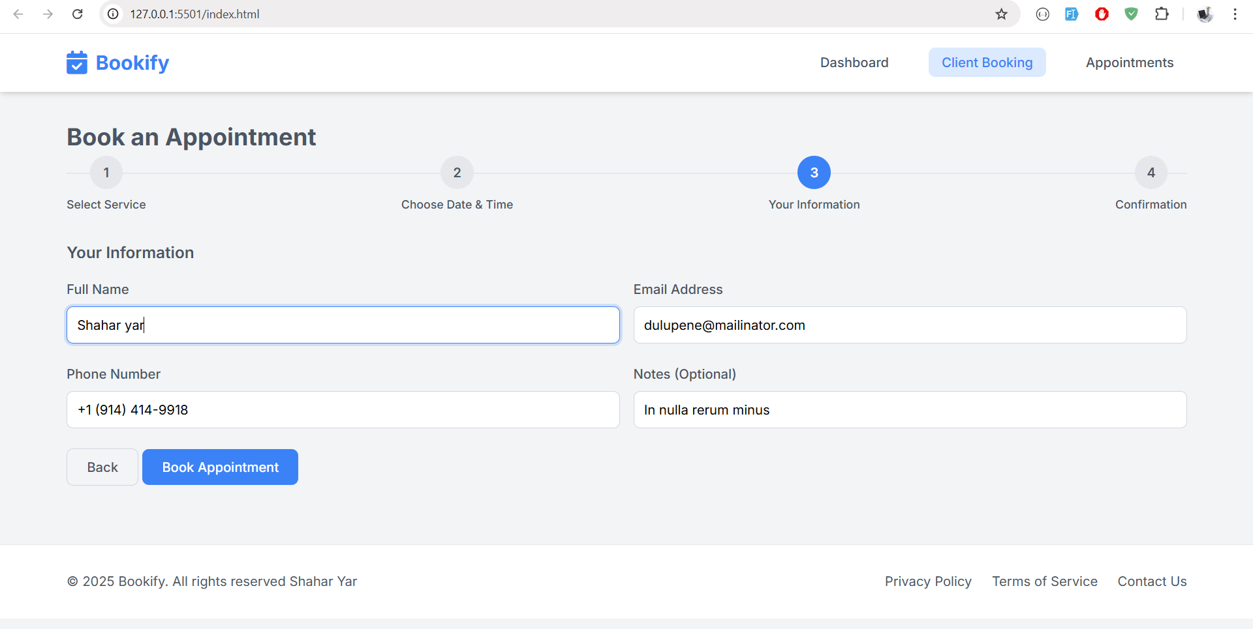Open the Appointments nav tab

pyautogui.click(x=1129, y=63)
